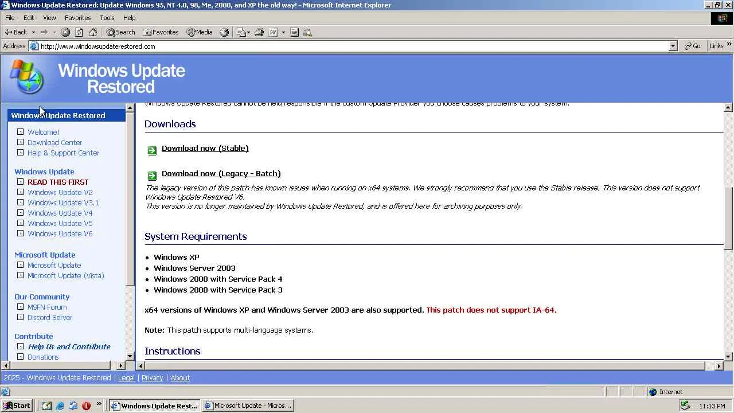Click the Show Desktop Quick Launch icon
Viewport: 734px width, 413px height.
pyautogui.click(x=46, y=406)
